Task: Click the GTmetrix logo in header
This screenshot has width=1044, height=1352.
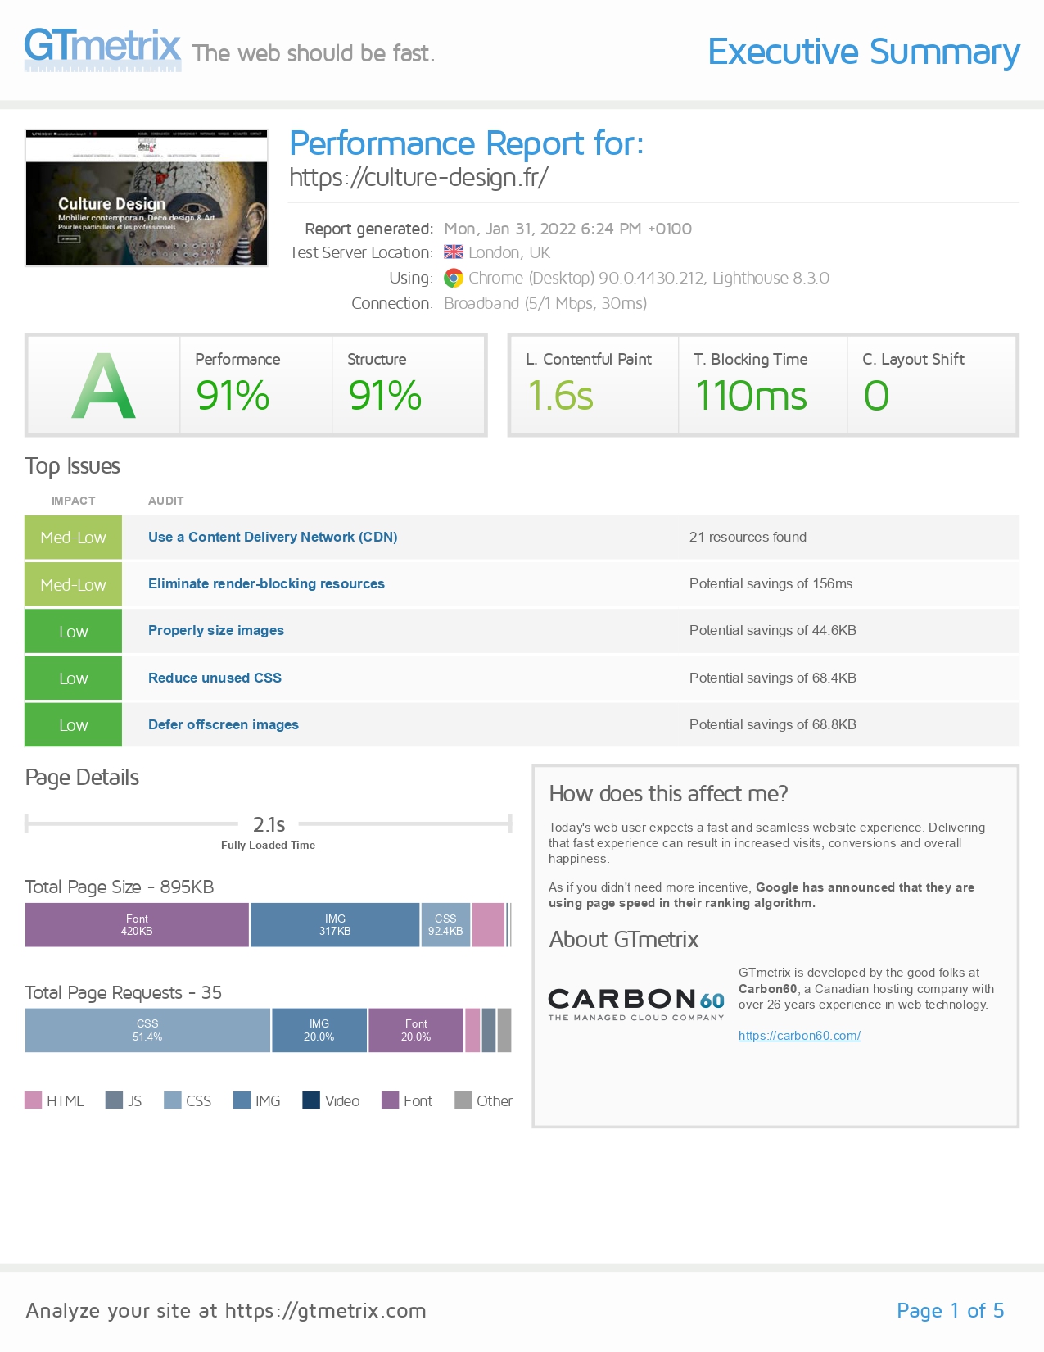Action: click(102, 48)
